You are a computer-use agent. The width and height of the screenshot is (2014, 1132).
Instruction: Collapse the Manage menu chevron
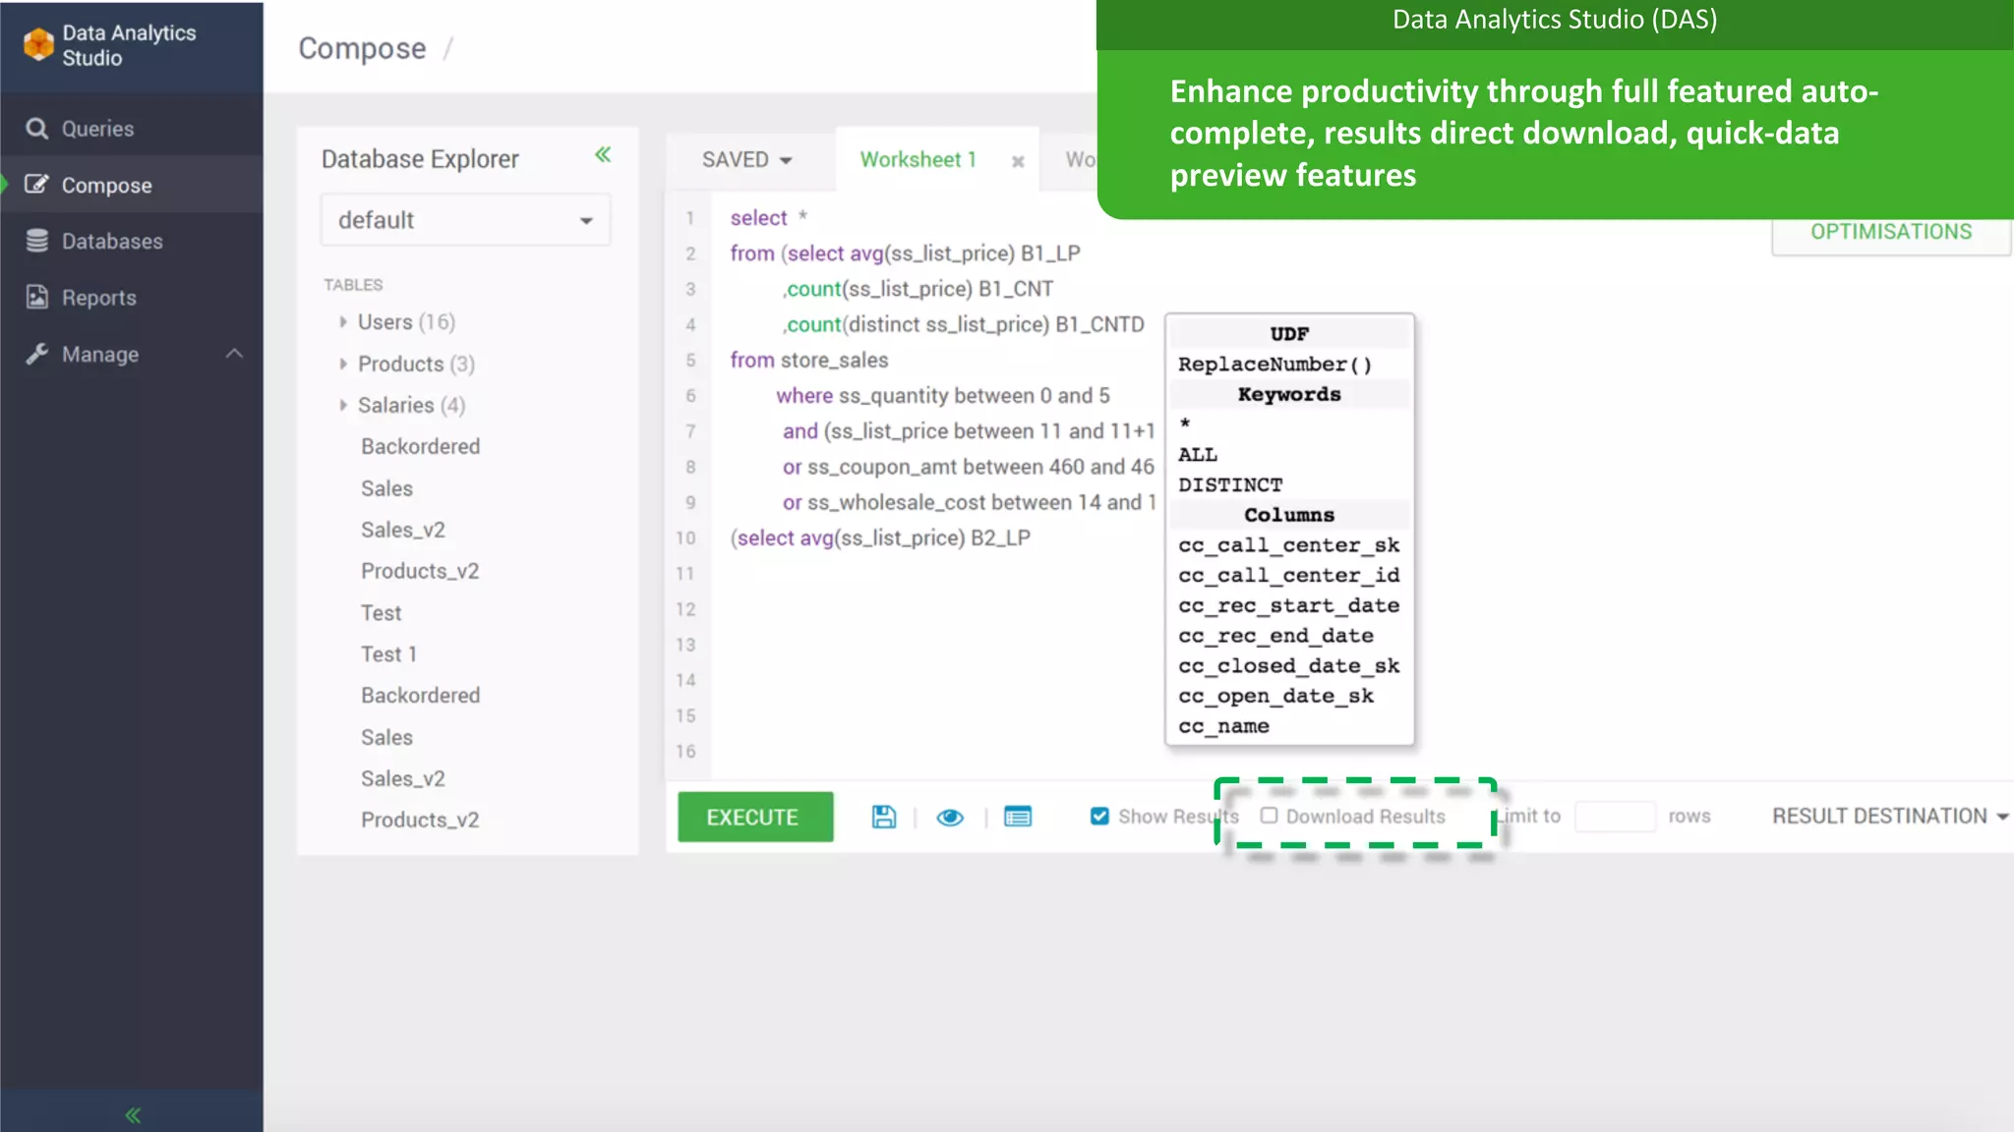pos(234,354)
